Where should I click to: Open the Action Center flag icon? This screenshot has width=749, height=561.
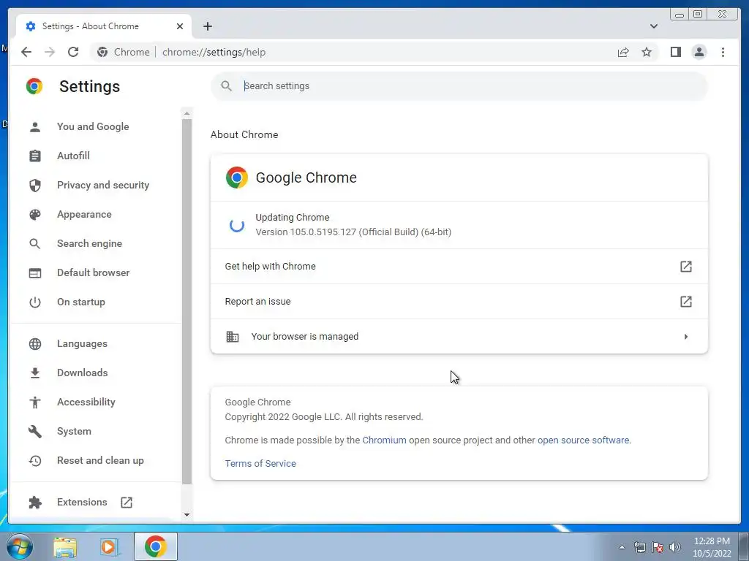click(x=658, y=547)
